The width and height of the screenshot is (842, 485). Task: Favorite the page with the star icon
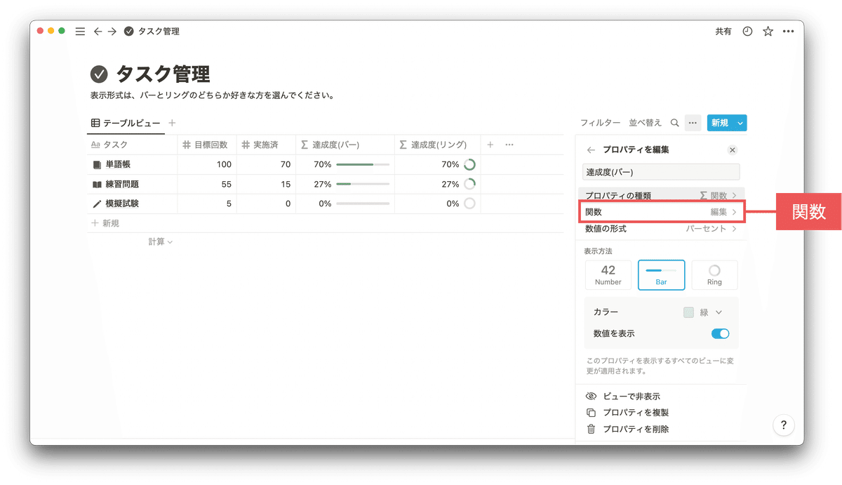pos(768,32)
